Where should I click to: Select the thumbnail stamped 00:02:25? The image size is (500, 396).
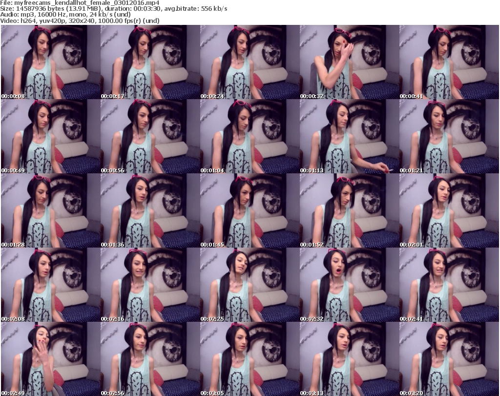coord(250,285)
